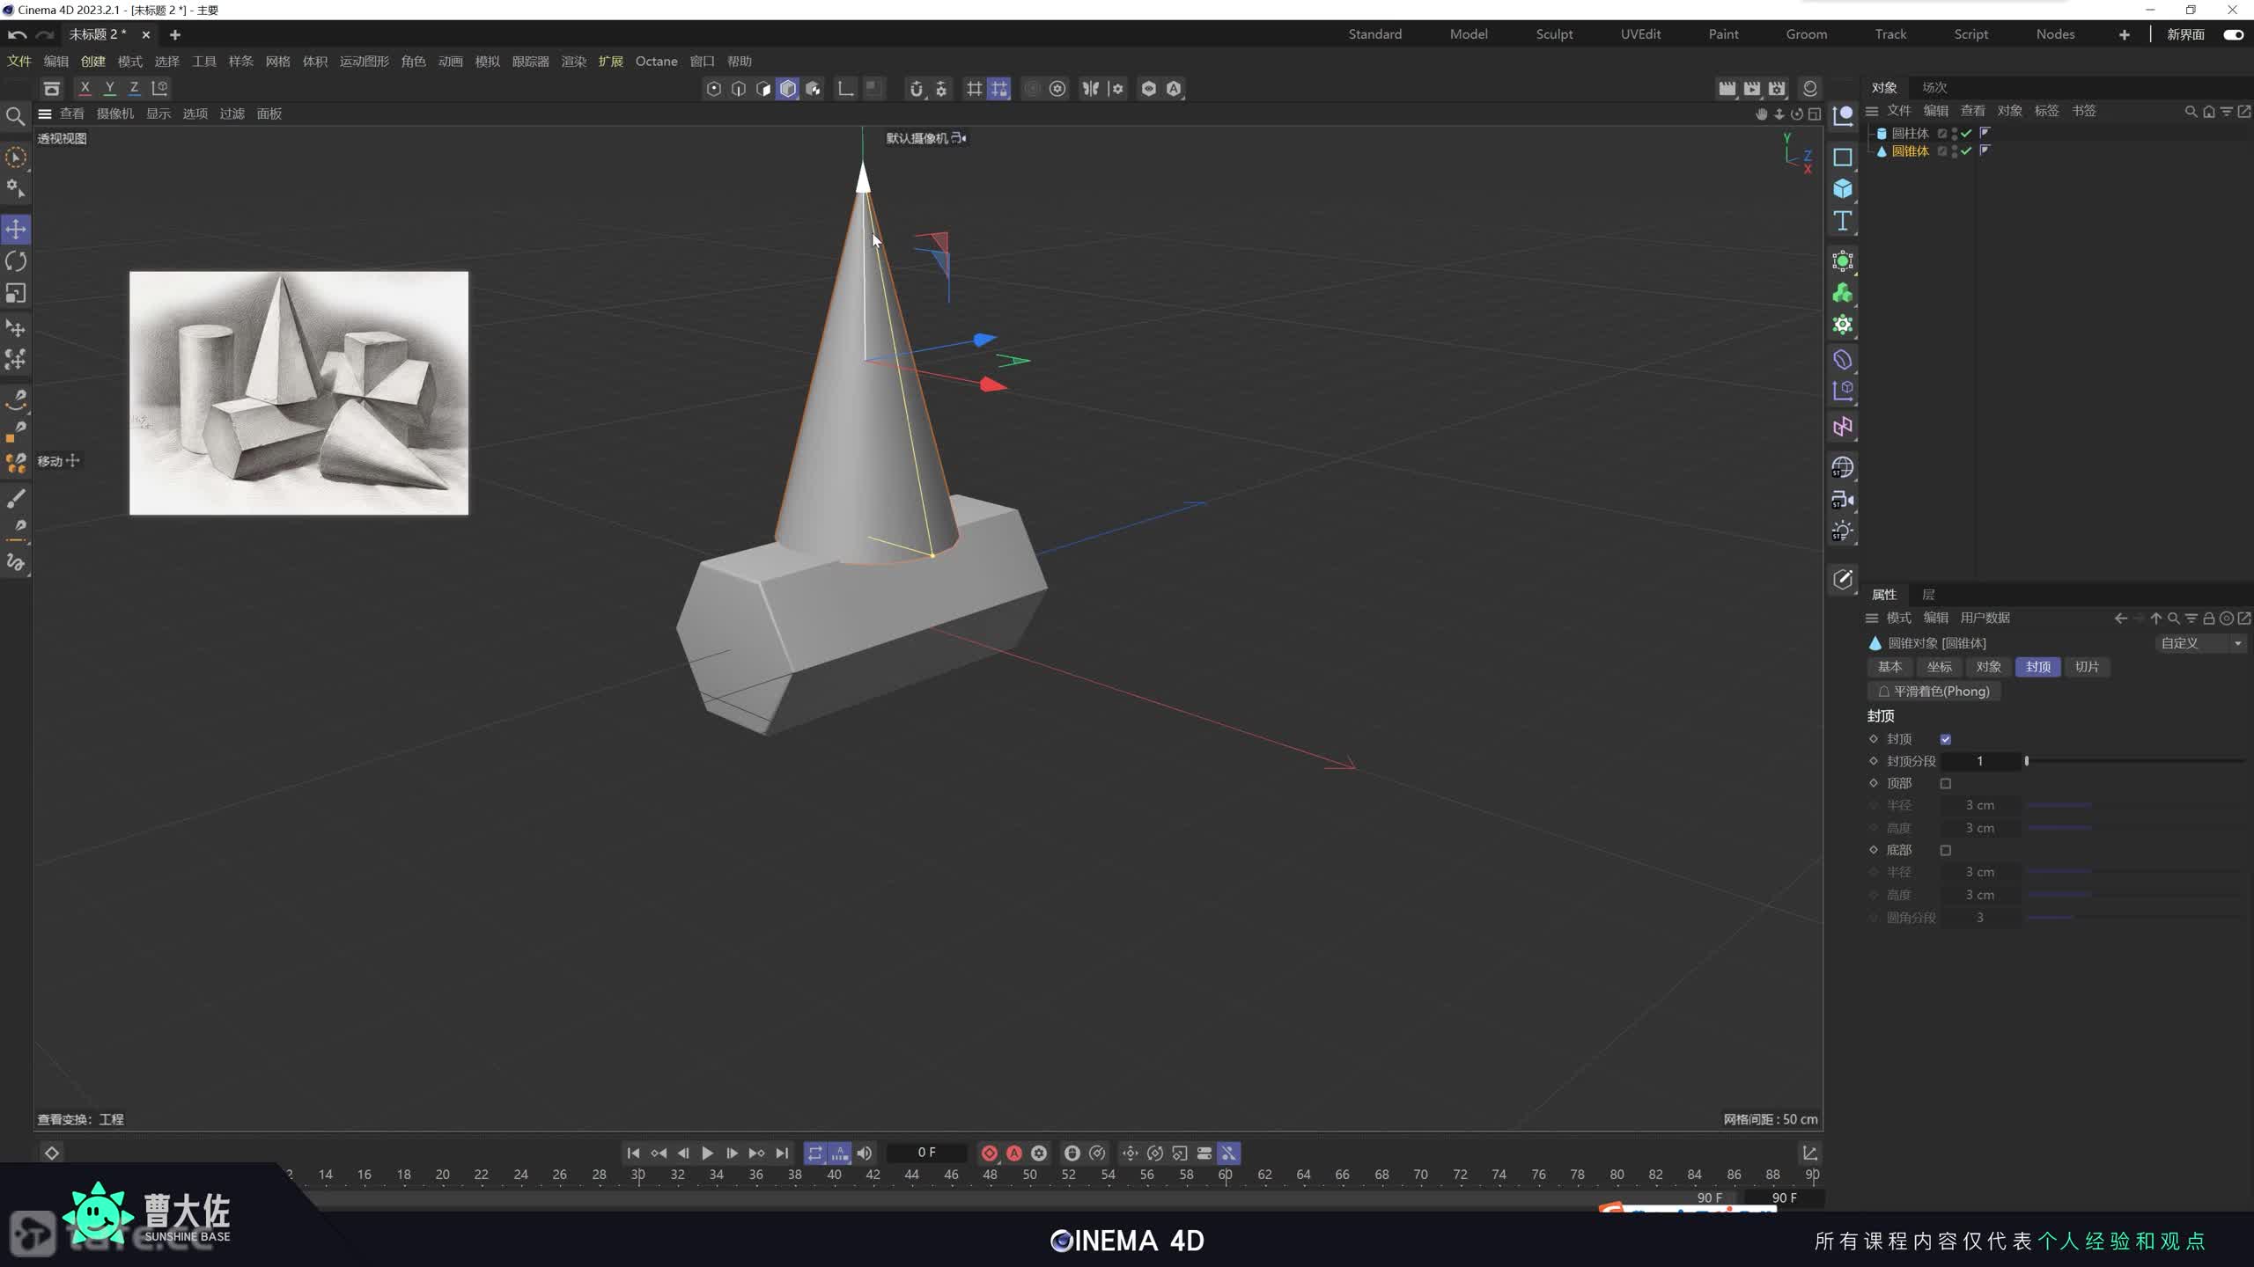Select the Move tool in left toolbar
Image resolution: width=2254 pixels, height=1267 pixels.
(x=16, y=230)
